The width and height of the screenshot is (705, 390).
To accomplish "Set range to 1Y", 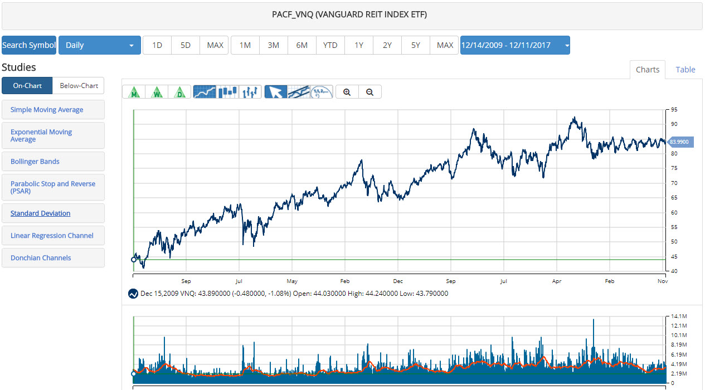I will click(359, 45).
